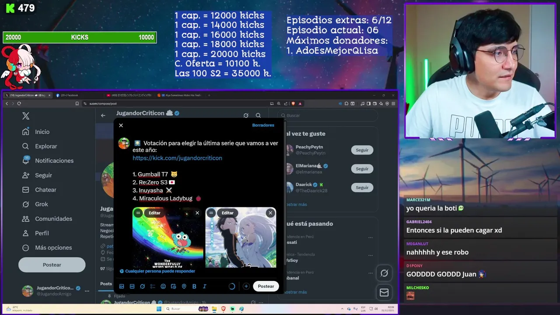The image size is (560, 315).
Task: Open Perfil in the sidebar
Action: (x=36, y=233)
